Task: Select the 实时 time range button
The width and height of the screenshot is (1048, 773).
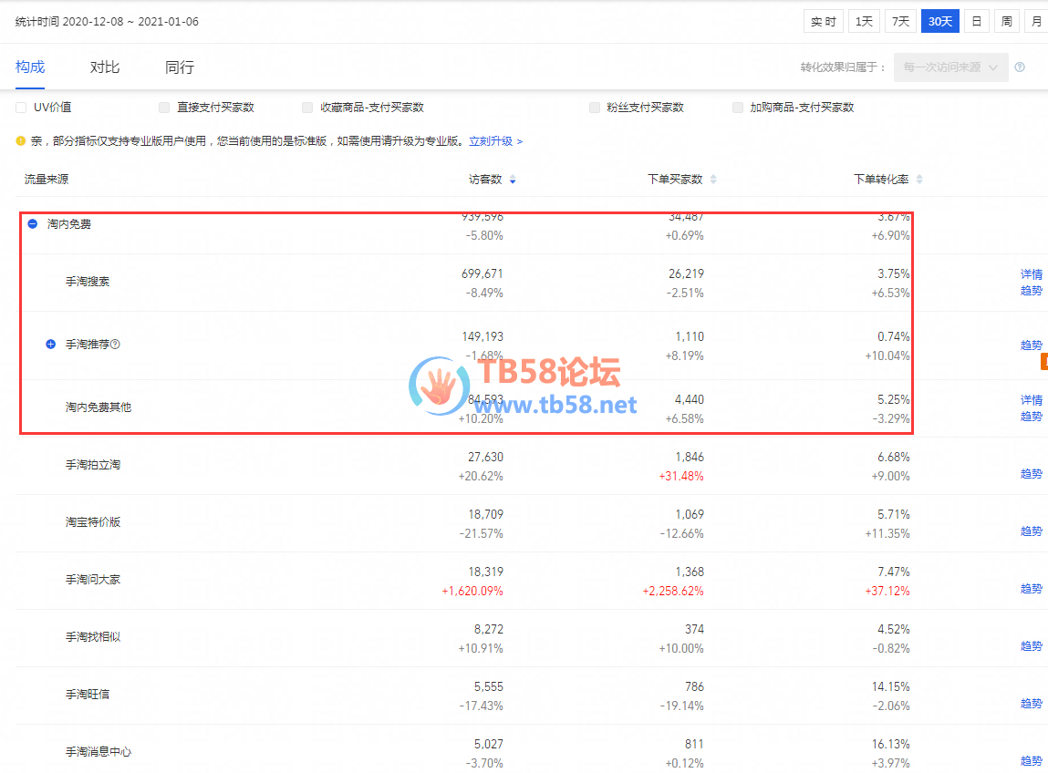Action: (823, 21)
